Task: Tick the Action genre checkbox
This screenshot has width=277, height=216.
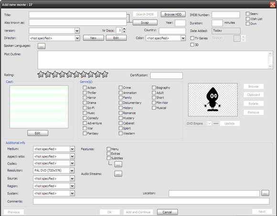Action: [85, 87]
